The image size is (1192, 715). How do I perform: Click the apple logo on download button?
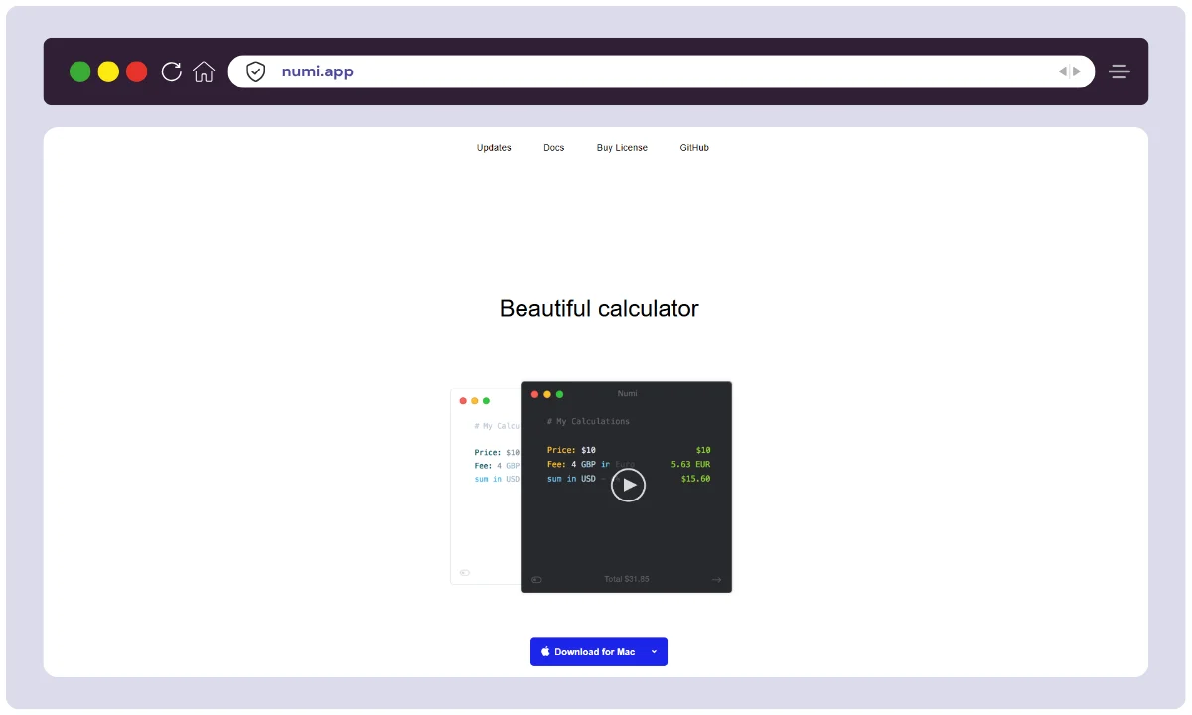(x=545, y=652)
